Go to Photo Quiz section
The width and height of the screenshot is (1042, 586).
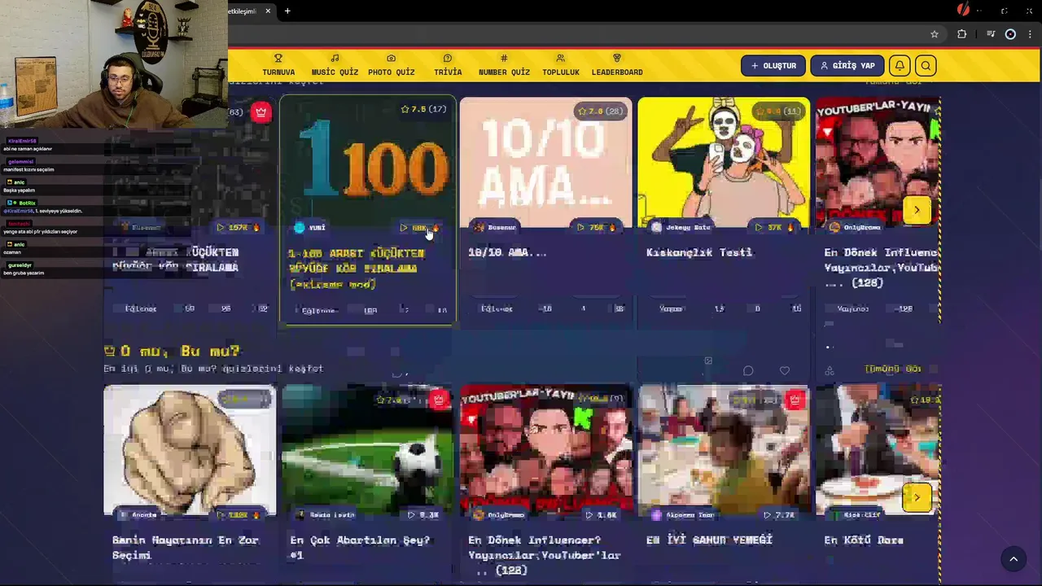pyautogui.click(x=391, y=65)
